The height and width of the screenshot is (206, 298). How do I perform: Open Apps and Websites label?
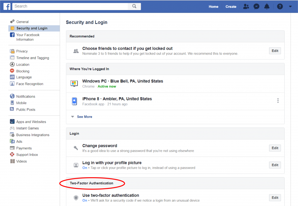[31, 122]
